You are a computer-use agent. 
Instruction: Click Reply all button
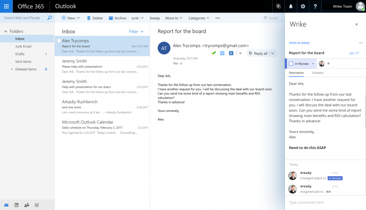pyautogui.click(x=258, y=54)
